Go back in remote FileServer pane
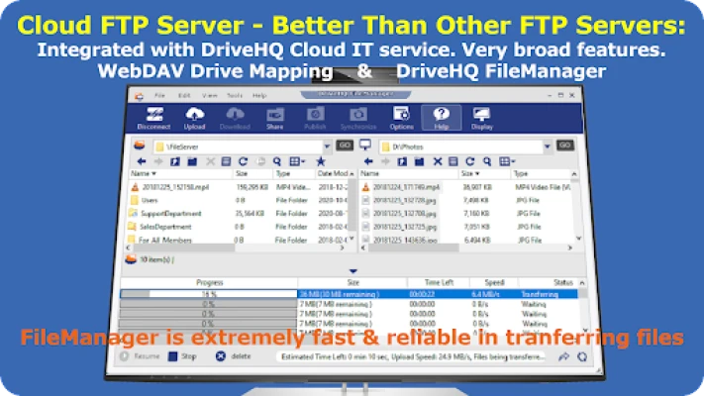 pos(142,161)
